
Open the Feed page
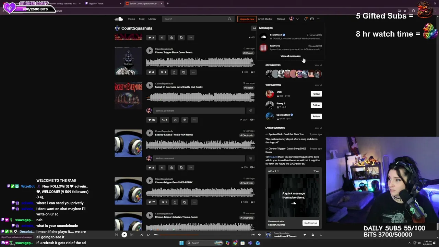142,19
